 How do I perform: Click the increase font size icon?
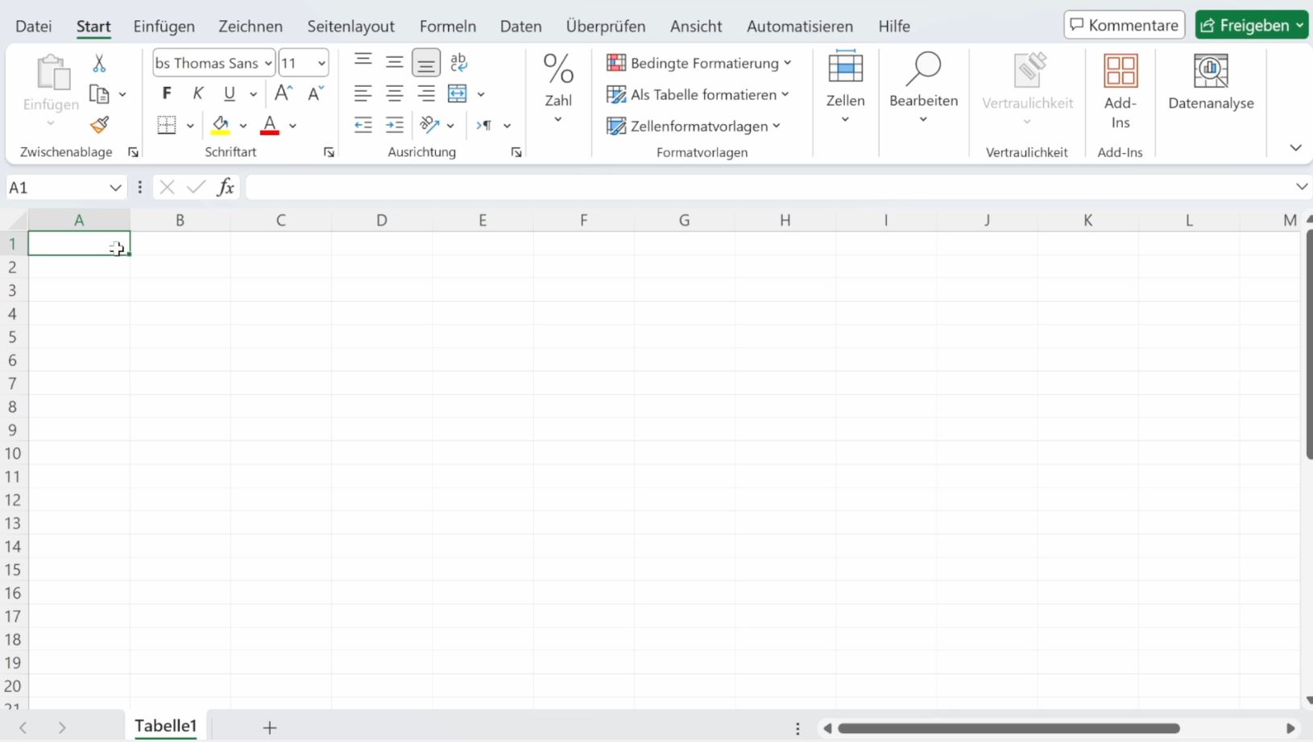[284, 93]
